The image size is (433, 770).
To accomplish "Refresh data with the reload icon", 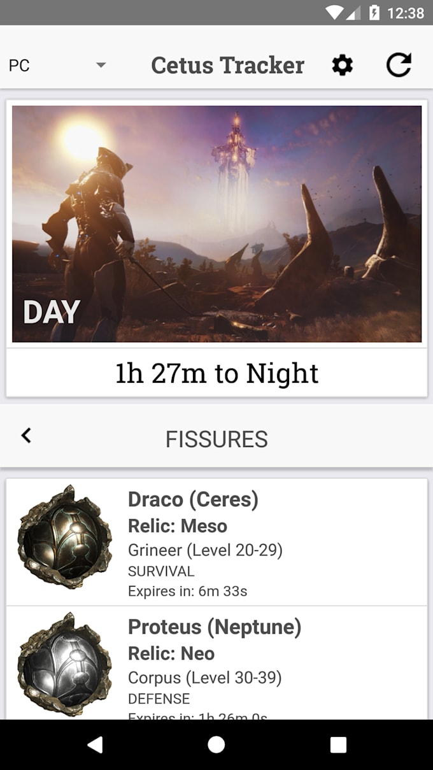I will point(399,65).
